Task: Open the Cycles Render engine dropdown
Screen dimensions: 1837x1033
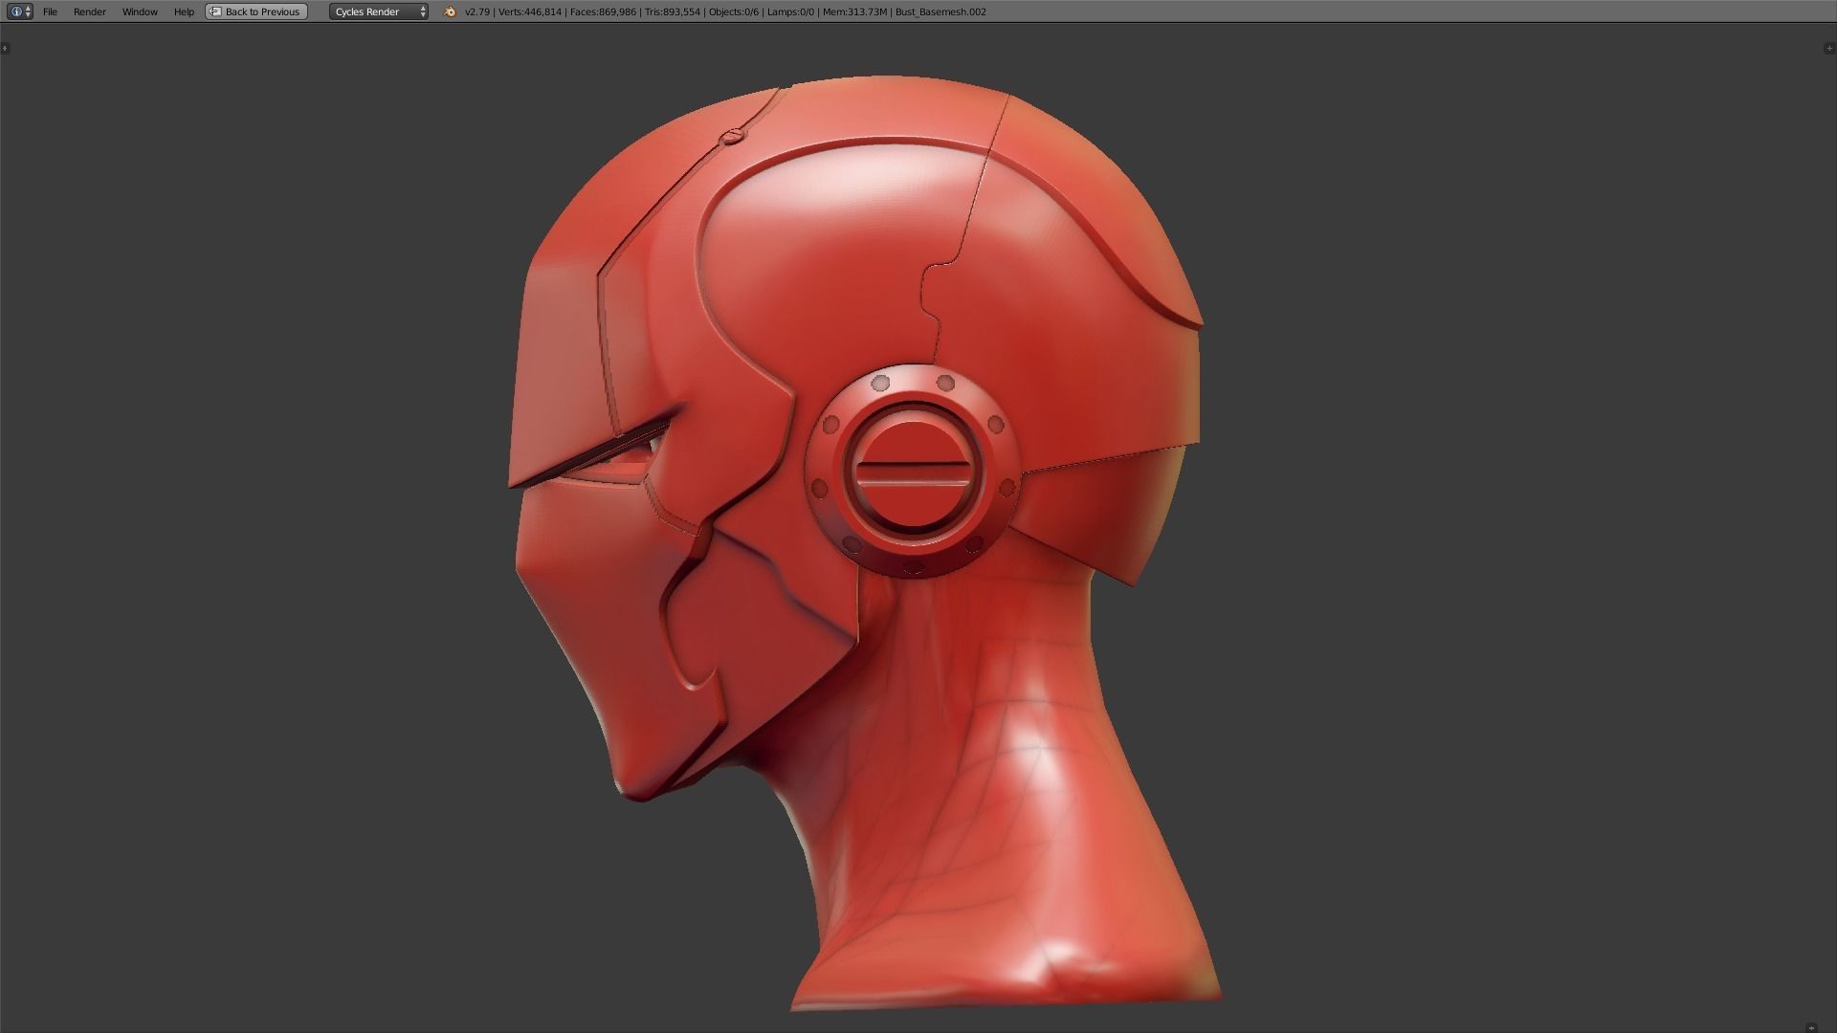Action: 379,11
